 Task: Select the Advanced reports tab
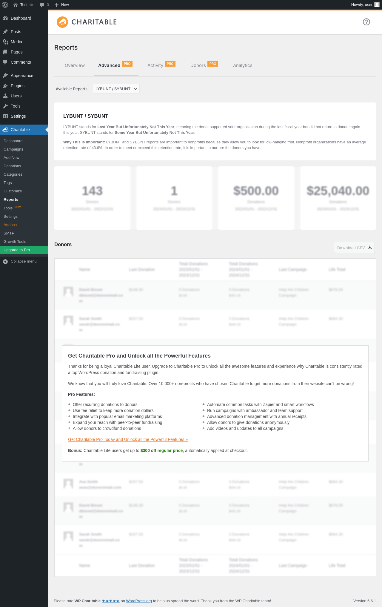109,65
